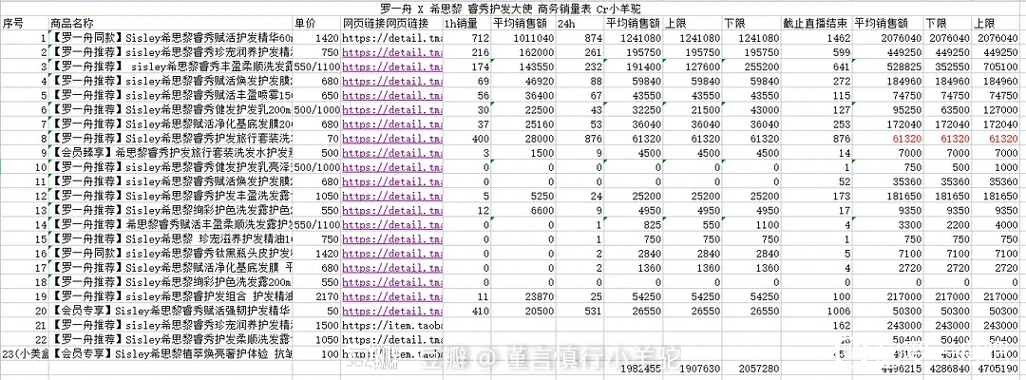
Task: Click the cell with value 23870
Action: tap(523, 297)
